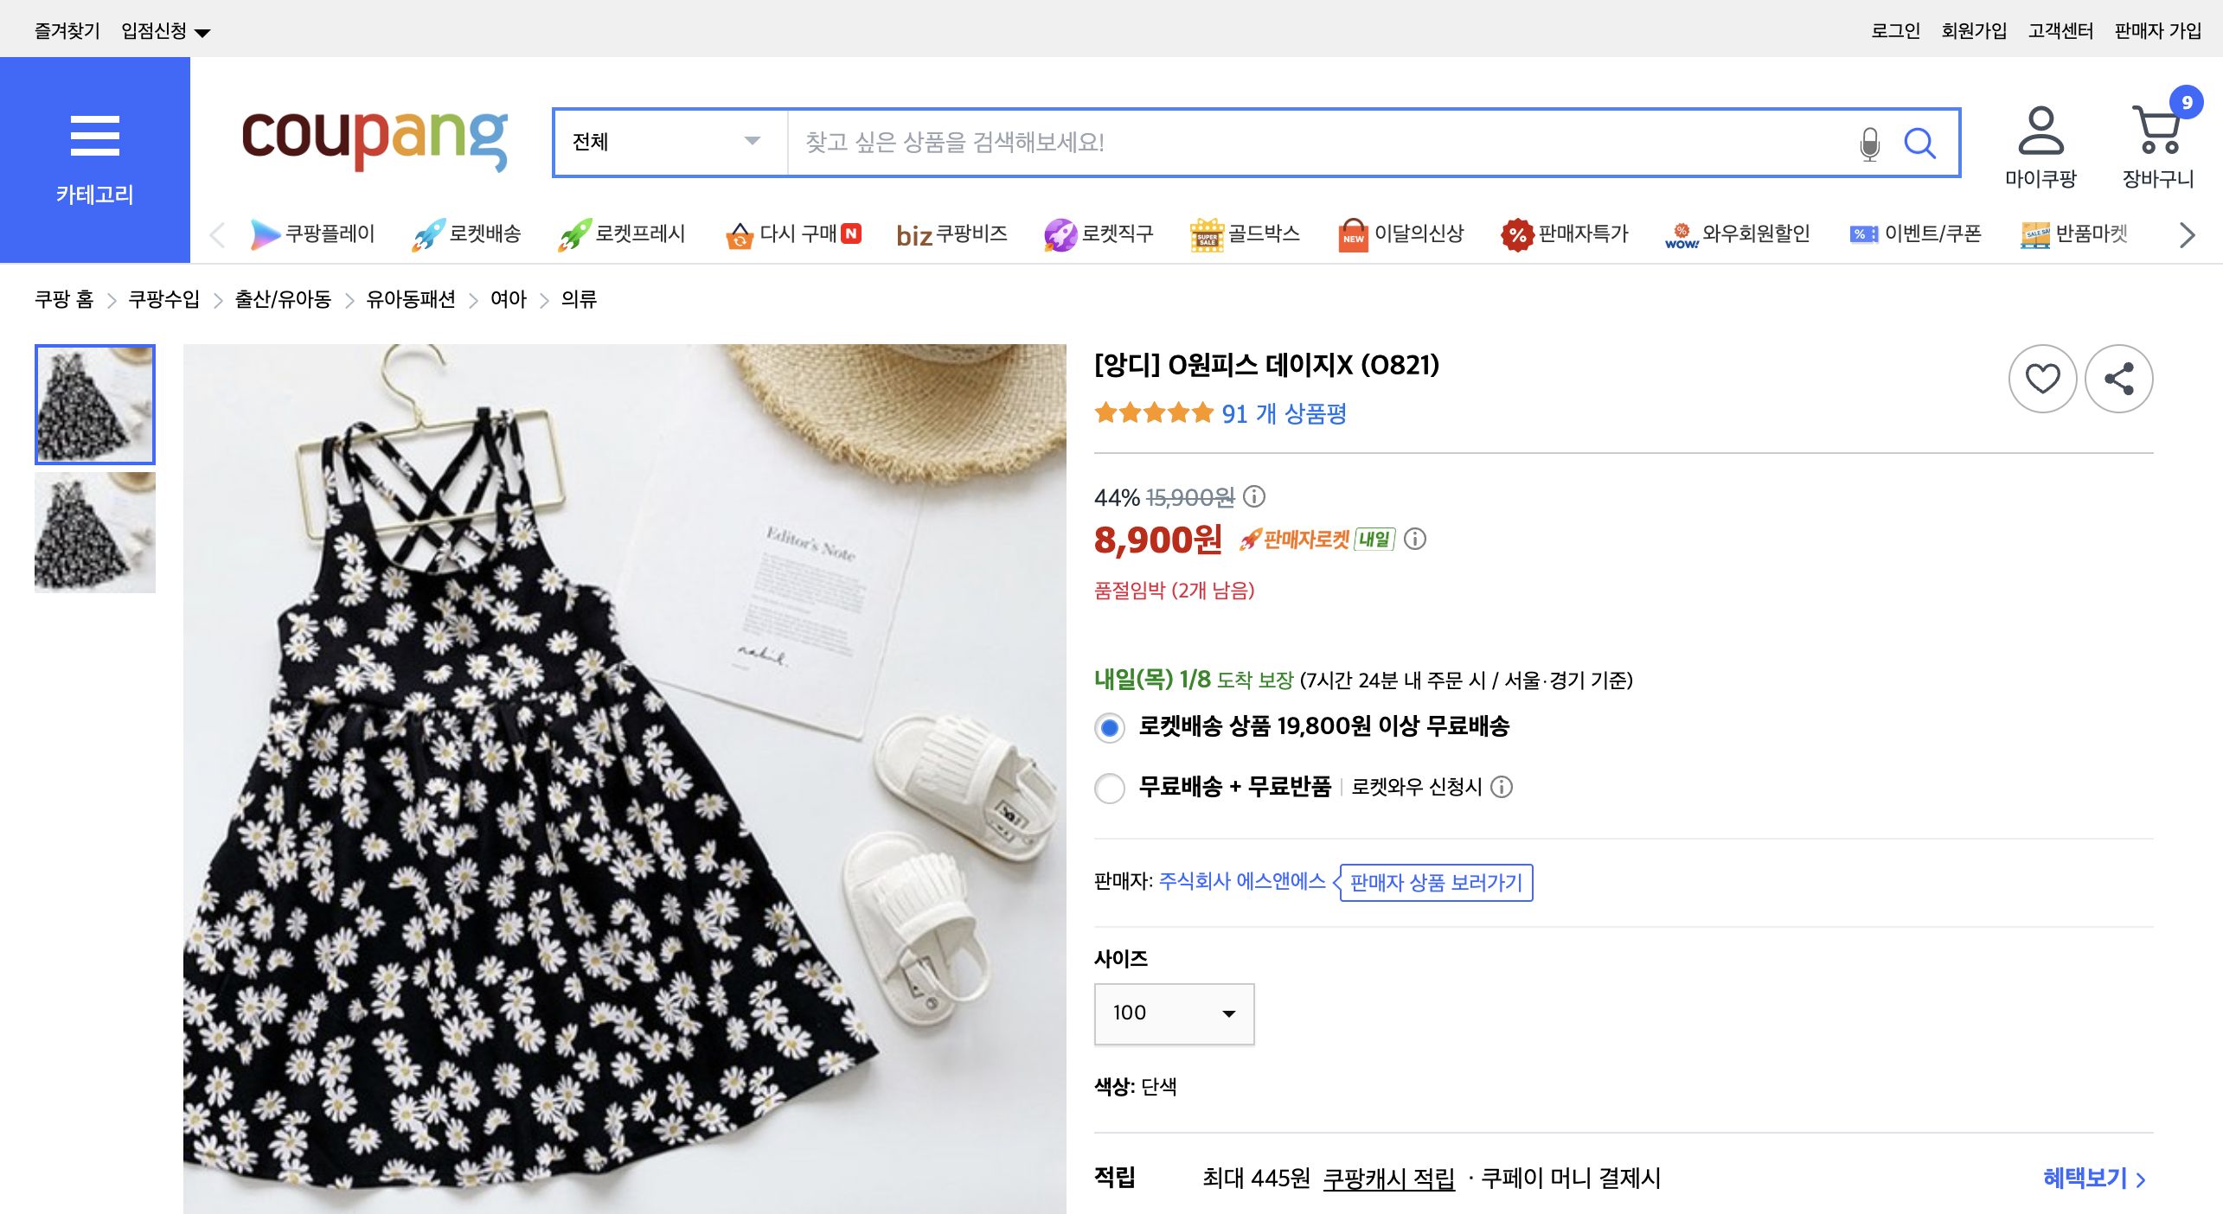Activate voice search with the microphone icon

[x=1869, y=144]
